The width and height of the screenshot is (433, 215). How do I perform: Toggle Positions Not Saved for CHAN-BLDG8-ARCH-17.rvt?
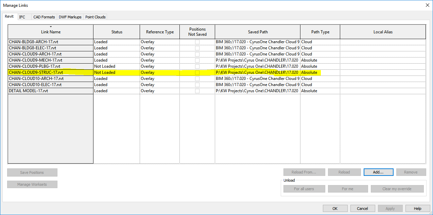tap(197, 42)
